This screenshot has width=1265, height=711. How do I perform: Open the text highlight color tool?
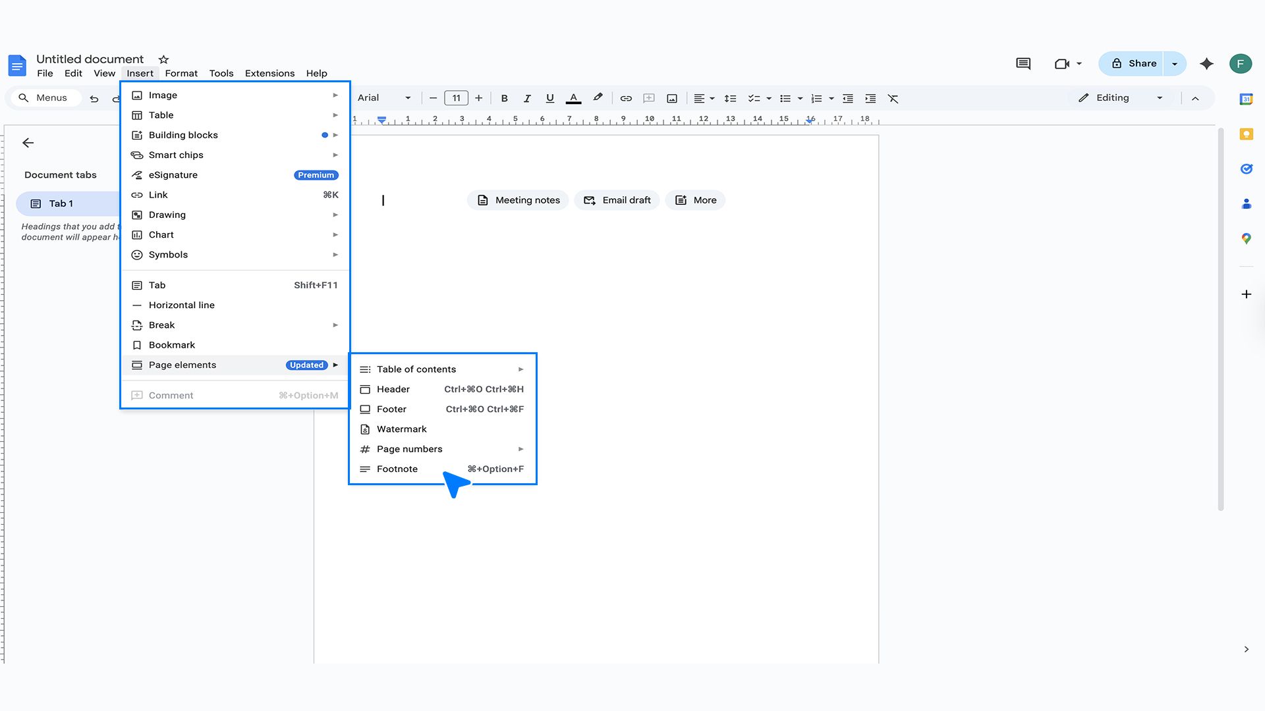[x=598, y=98]
